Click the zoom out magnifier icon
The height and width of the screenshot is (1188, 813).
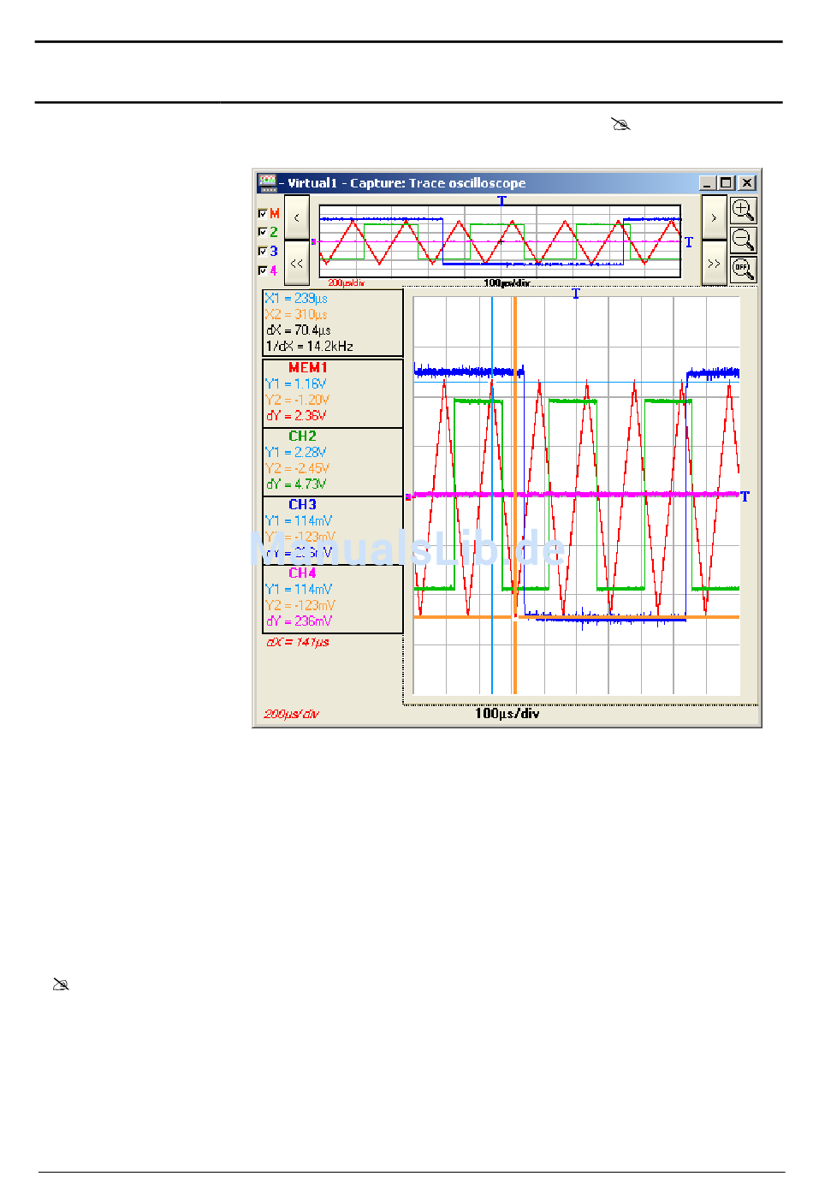coord(743,240)
